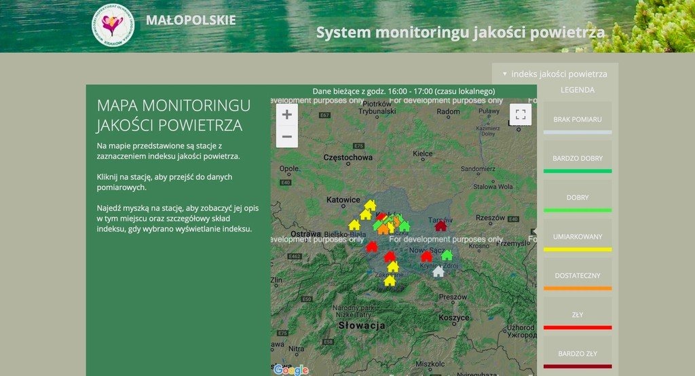Click the Opole label on the map
Screen dimensions: 695x376
click(289, 168)
